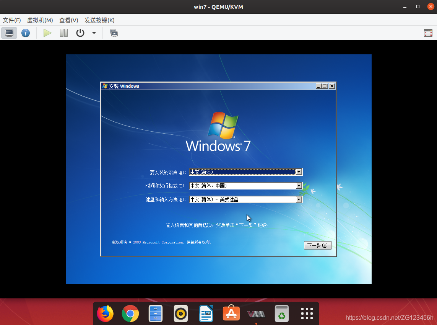Screen dimensions: 437x325
Task: Expand the 键盘和输入方法 dropdown arrow
Action: coord(299,199)
